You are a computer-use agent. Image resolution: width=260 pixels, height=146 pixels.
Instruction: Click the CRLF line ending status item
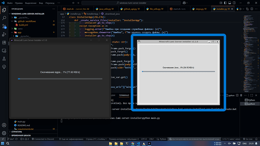151,139
